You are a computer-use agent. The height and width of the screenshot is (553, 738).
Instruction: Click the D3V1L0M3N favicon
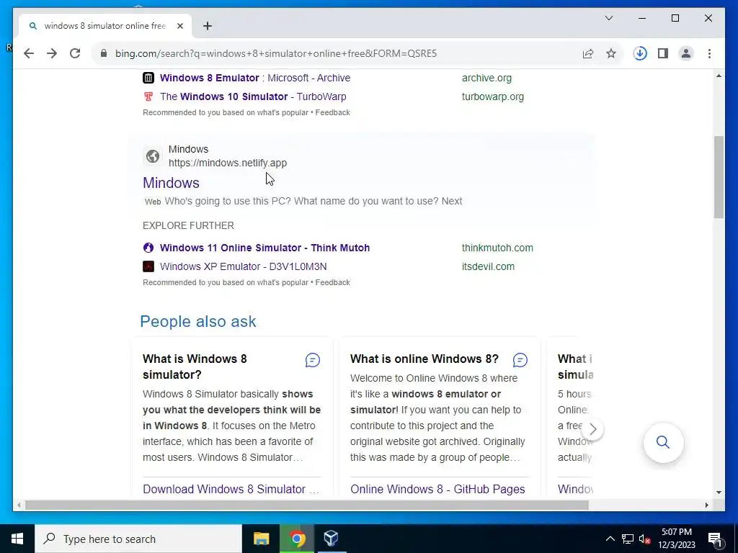(148, 266)
